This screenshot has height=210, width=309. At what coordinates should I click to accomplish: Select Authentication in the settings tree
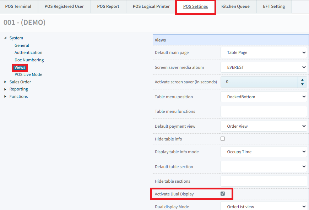[x=28, y=52]
